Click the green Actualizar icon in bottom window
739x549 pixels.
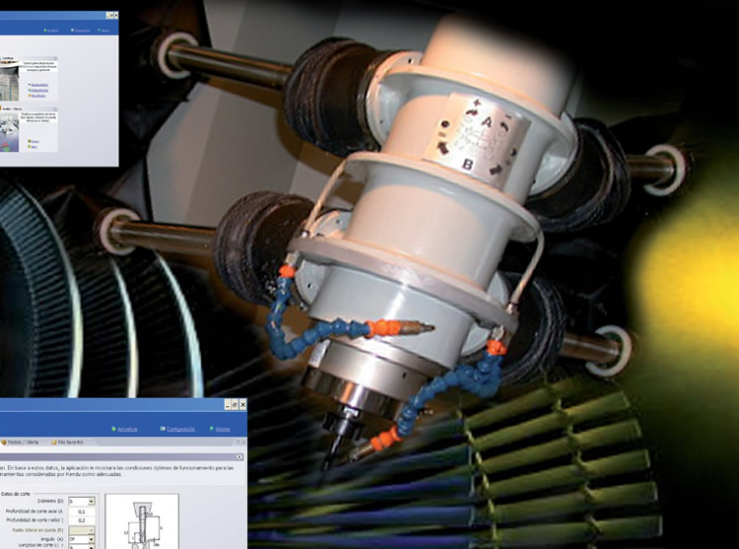coord(113,429)
